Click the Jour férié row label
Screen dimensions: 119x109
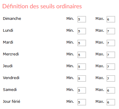12,102
